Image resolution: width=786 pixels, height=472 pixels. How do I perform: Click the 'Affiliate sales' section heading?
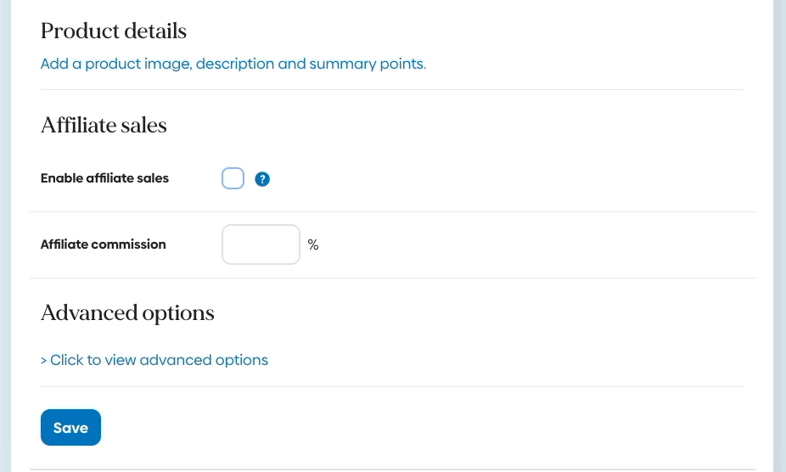[104, 126]
